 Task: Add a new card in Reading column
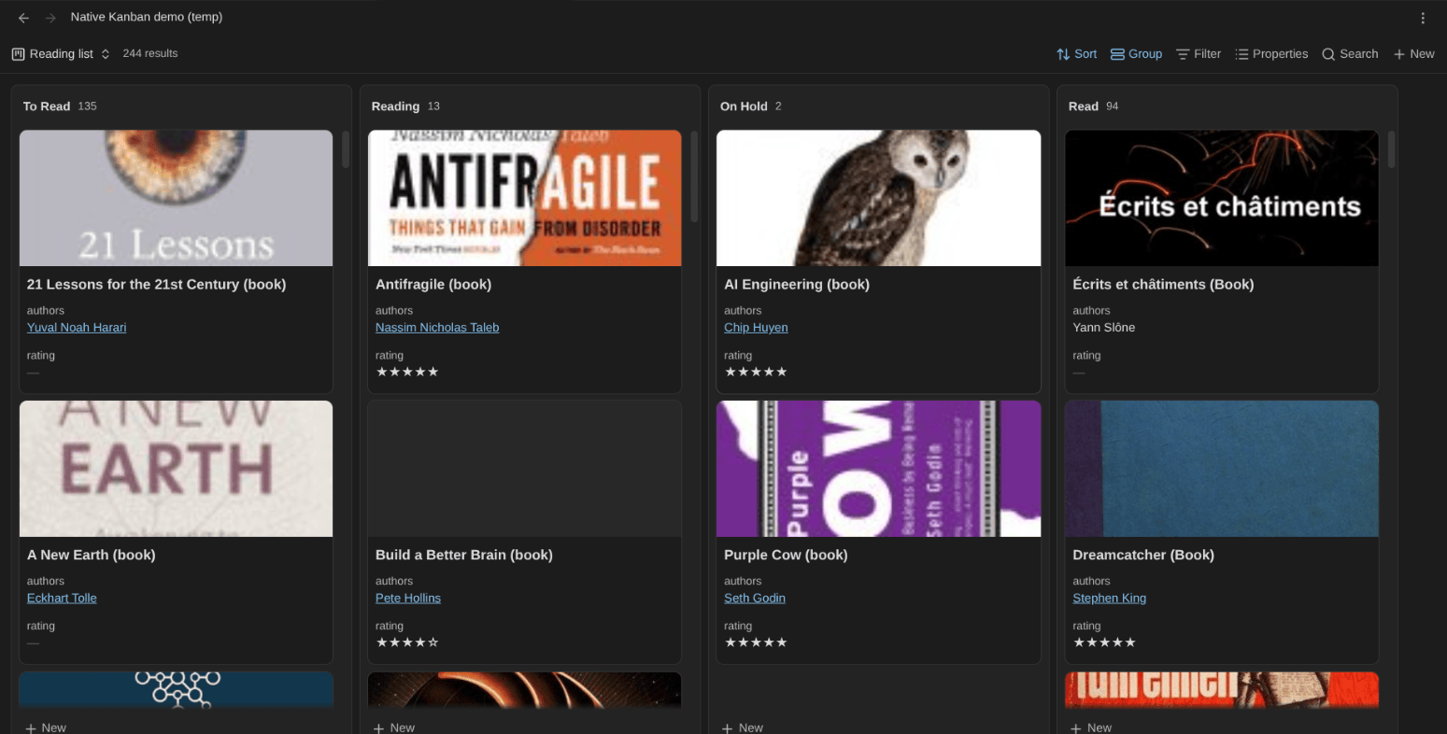click(x=394, y=727)
